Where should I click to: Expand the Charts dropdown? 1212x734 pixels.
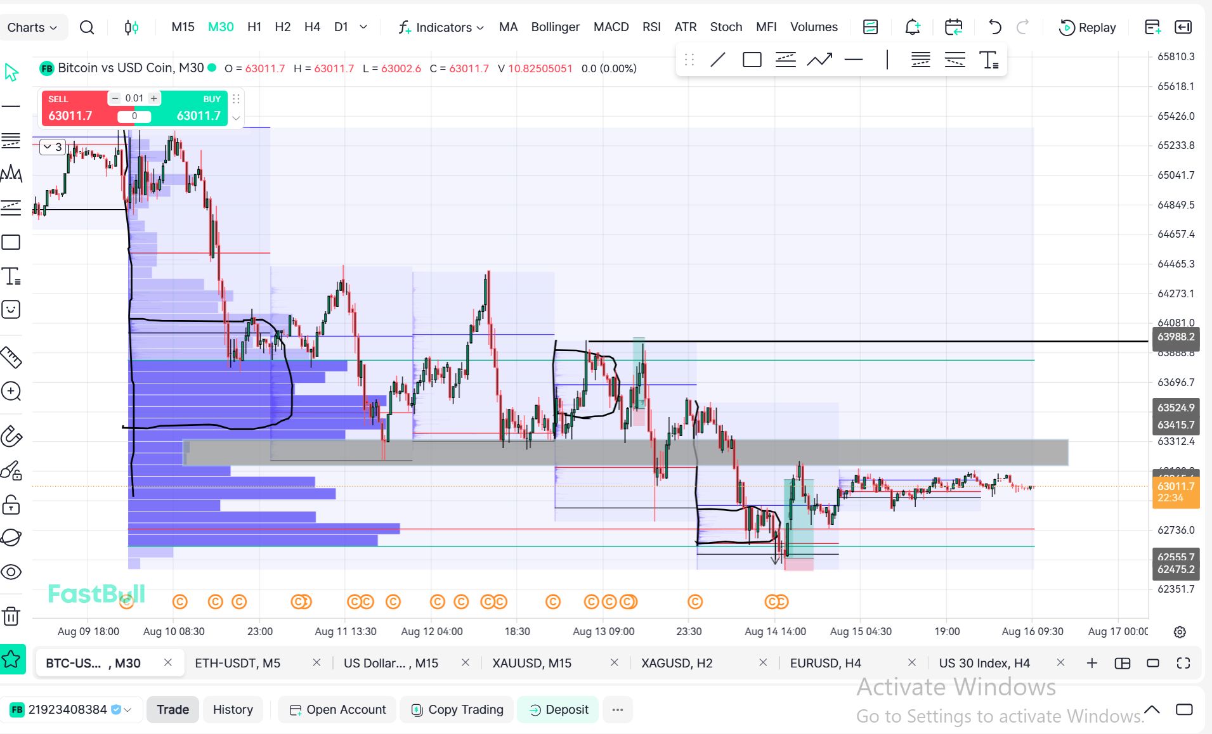pos(32,27)
